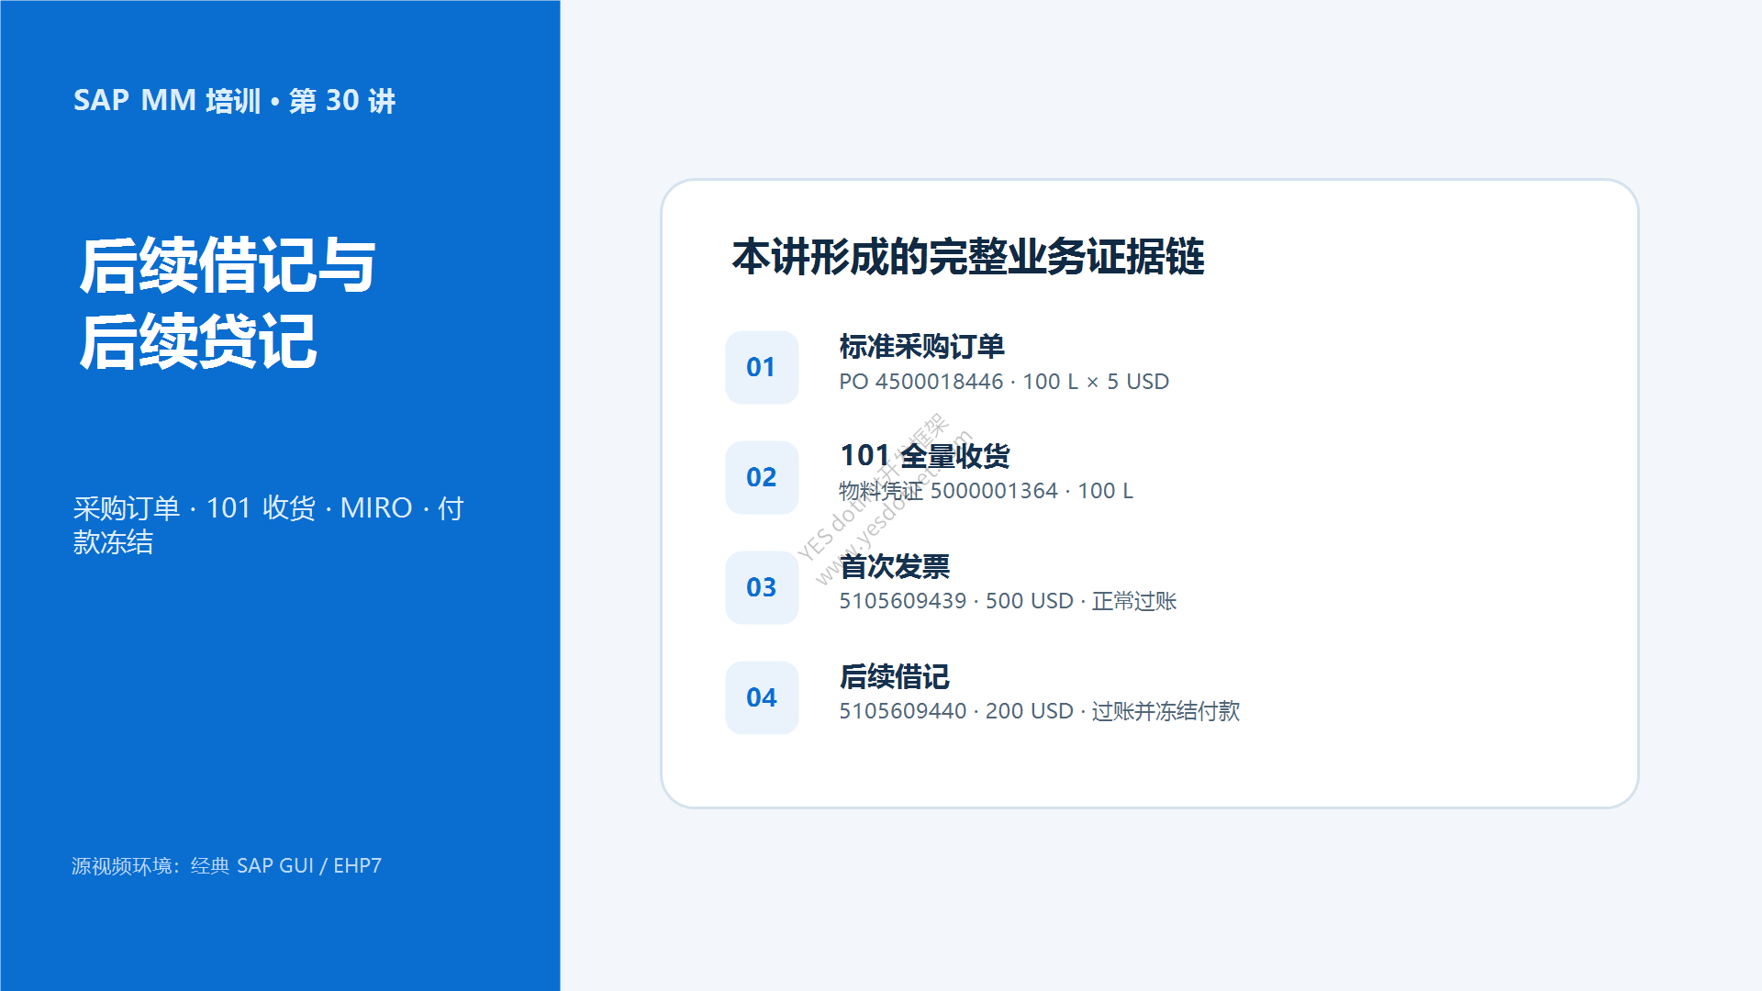Select the heading '后续借记' in step 04
This screenshot has width=1762, height=991.
click(x=894, y=676)
